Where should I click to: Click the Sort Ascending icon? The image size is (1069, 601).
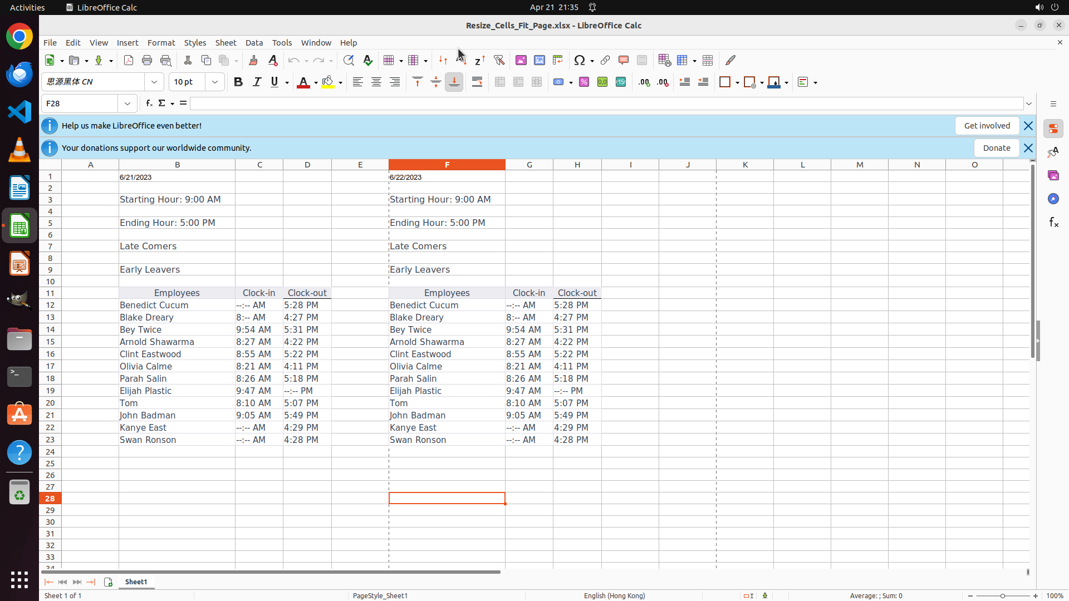click(462, 60)
